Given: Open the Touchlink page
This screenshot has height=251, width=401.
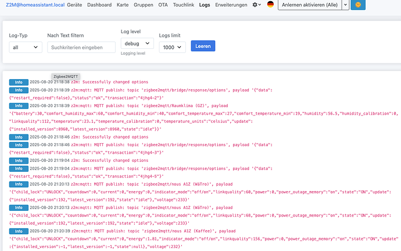Looking at the screenshot, I should 184,5.
